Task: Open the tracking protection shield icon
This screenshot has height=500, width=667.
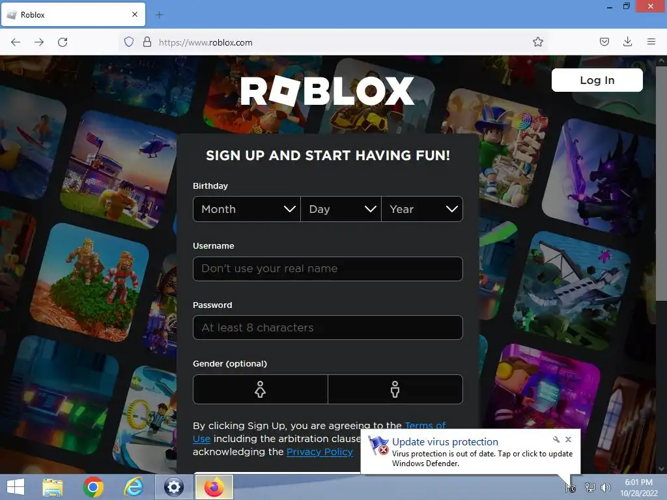Action: pos(129,42)
